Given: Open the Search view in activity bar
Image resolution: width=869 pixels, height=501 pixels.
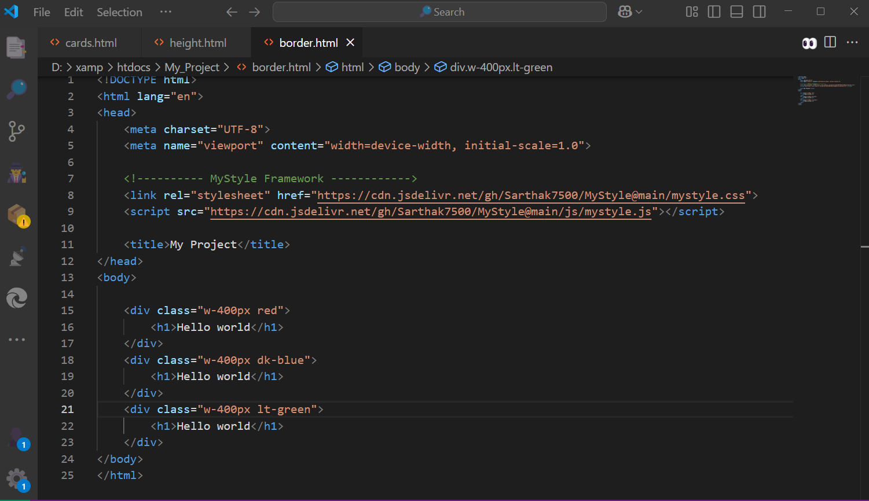Looking at the screenshot, I should [x=17, y=90].
